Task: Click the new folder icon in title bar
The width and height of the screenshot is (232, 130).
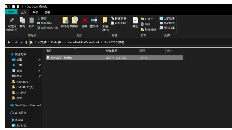Action: click(18, 7)
